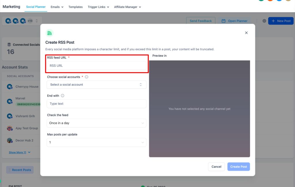Click End with Type text field
This screenshot has width=295, height=187.
click(x=97, y=104)
